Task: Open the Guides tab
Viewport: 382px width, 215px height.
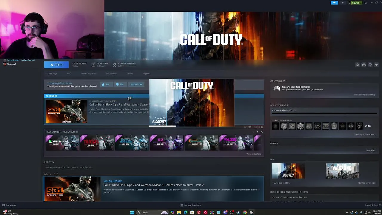Action: pos(130,73)
